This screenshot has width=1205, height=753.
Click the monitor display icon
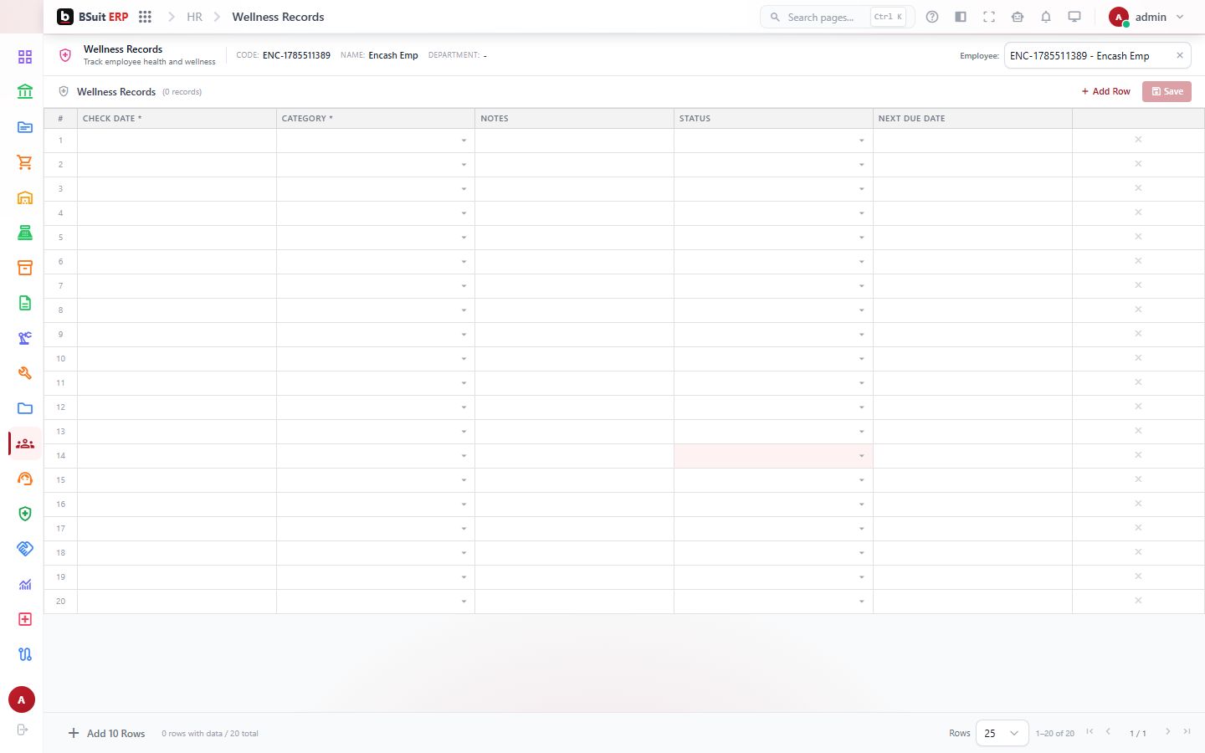[1074, 17]
